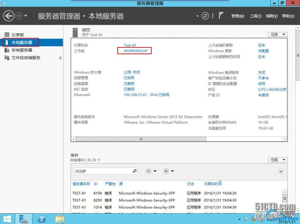
Task: Click the back navigation arrow
Action: [x=8, y=16]
